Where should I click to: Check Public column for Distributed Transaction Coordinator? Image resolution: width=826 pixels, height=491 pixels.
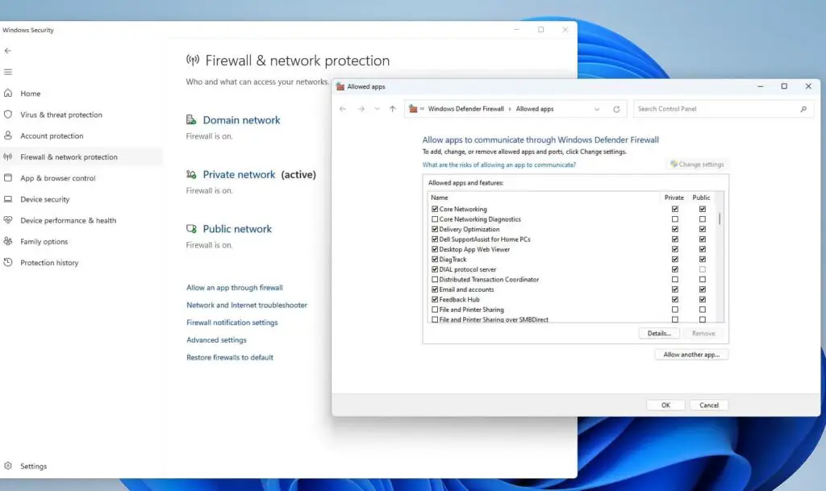[x=702, y=279]
